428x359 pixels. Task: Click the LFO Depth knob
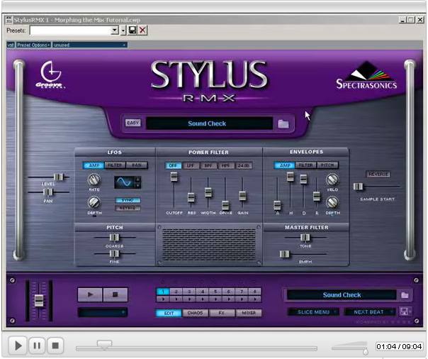click(x=94, y=202)
